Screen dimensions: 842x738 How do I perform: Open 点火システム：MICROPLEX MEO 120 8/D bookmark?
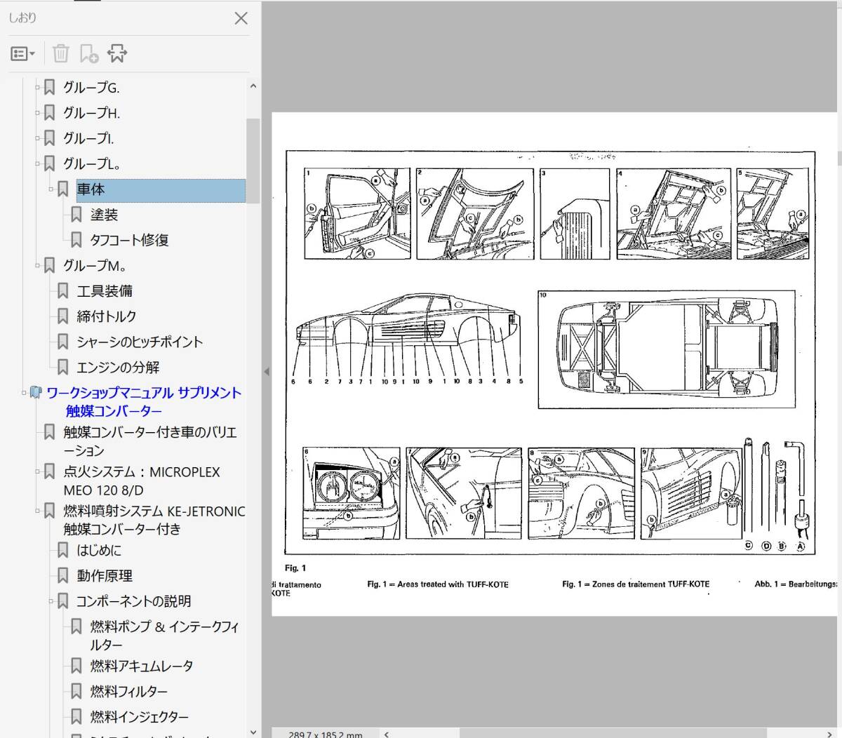click(142, 481)
